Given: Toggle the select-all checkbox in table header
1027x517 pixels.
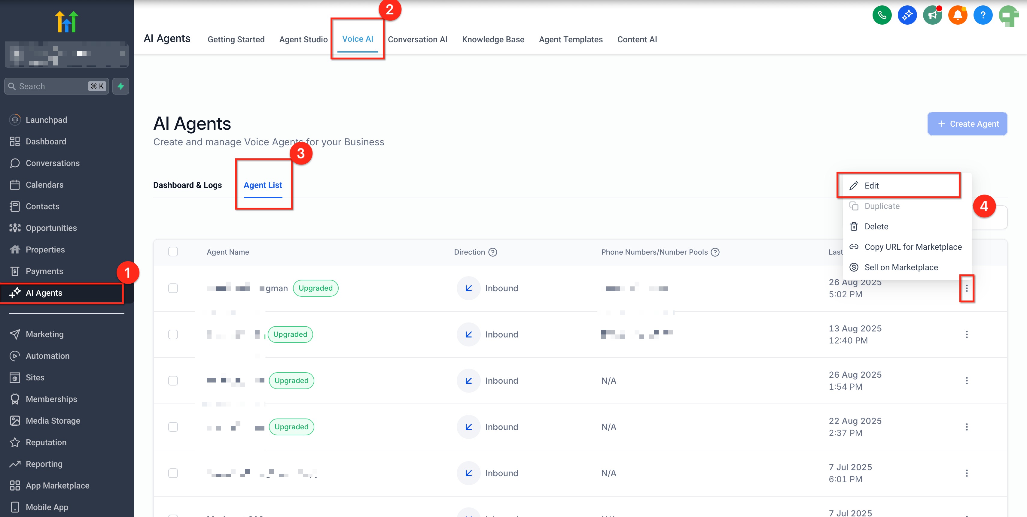Looking at the screenshot, I should pos(173,252).
